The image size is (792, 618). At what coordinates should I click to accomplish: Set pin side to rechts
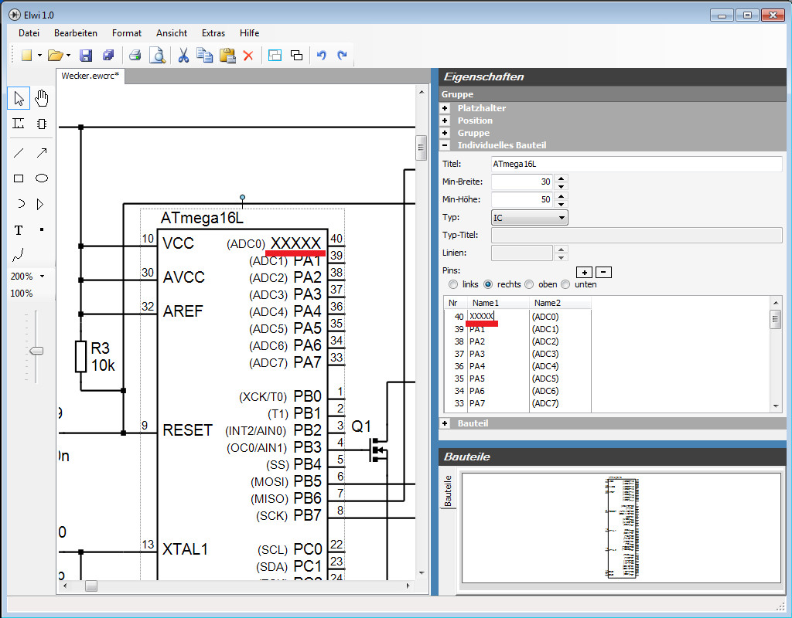[x=488, y=284]
